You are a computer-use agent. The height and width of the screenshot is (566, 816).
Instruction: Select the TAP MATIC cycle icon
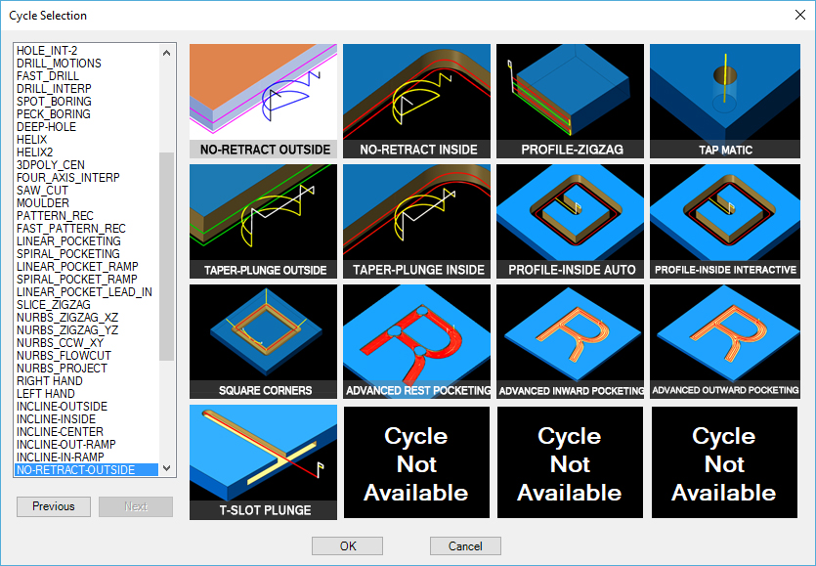tap(723, 93)
